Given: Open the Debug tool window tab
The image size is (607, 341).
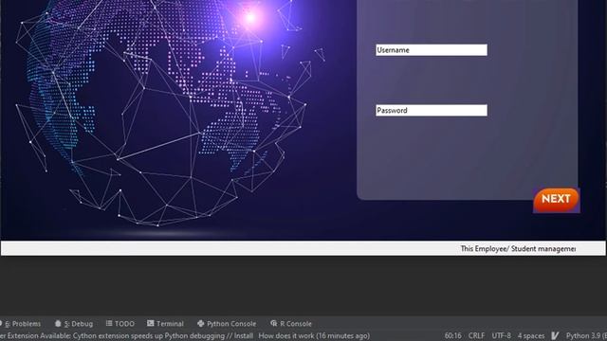Looking at the screenshot, I should (x=74, y=324).
